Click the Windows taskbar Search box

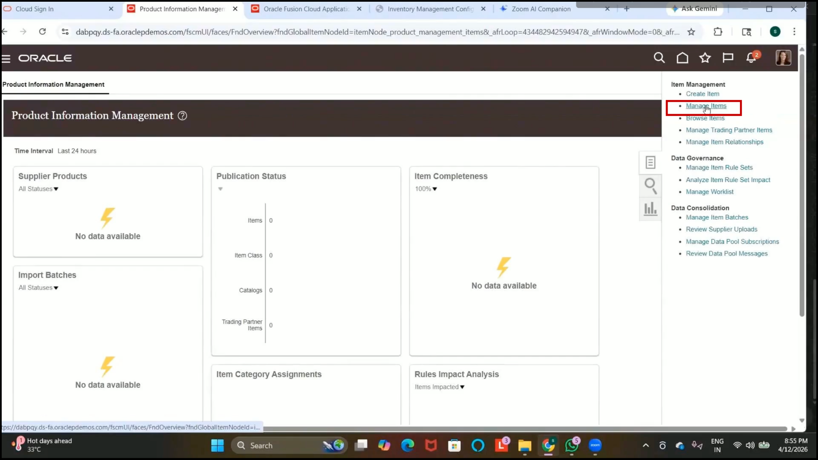coord(290,446)
